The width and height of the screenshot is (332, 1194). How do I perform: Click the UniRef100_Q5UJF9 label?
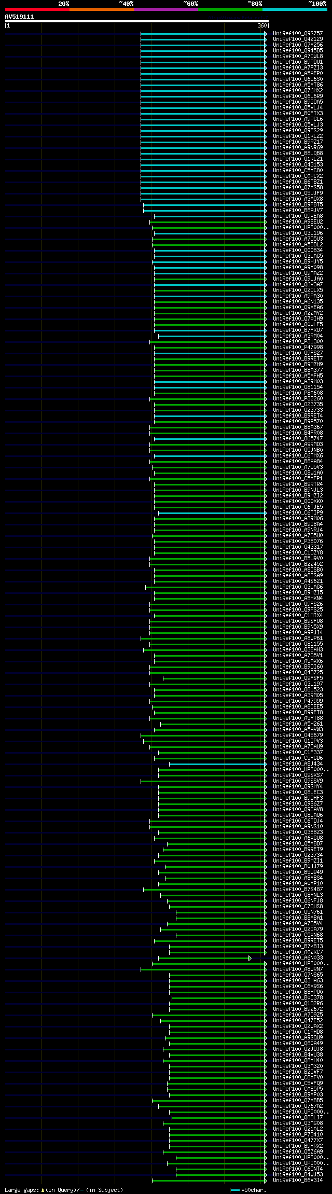coord(298,193)
